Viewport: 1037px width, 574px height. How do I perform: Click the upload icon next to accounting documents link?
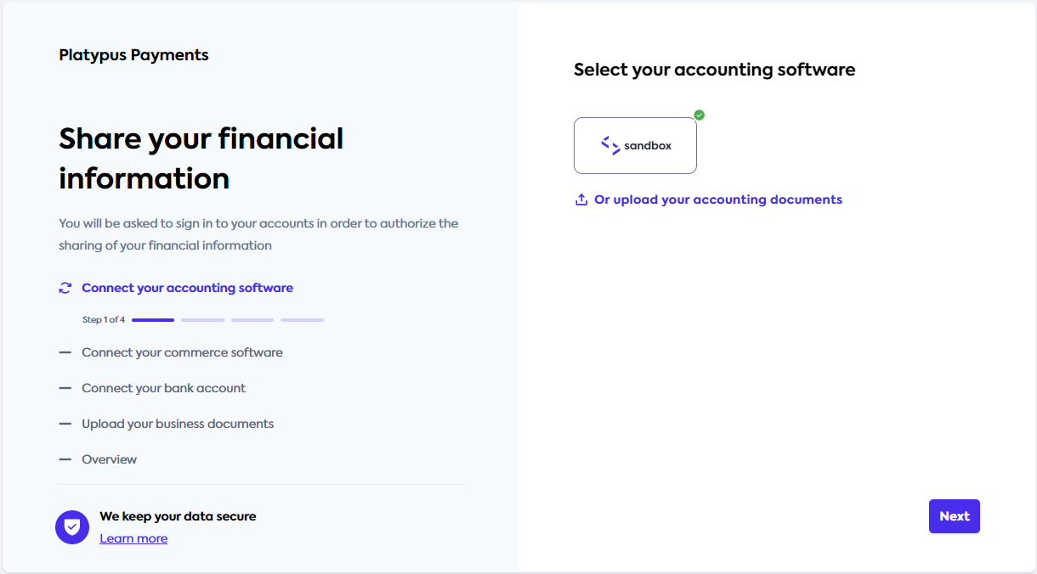tap(581, 199)
